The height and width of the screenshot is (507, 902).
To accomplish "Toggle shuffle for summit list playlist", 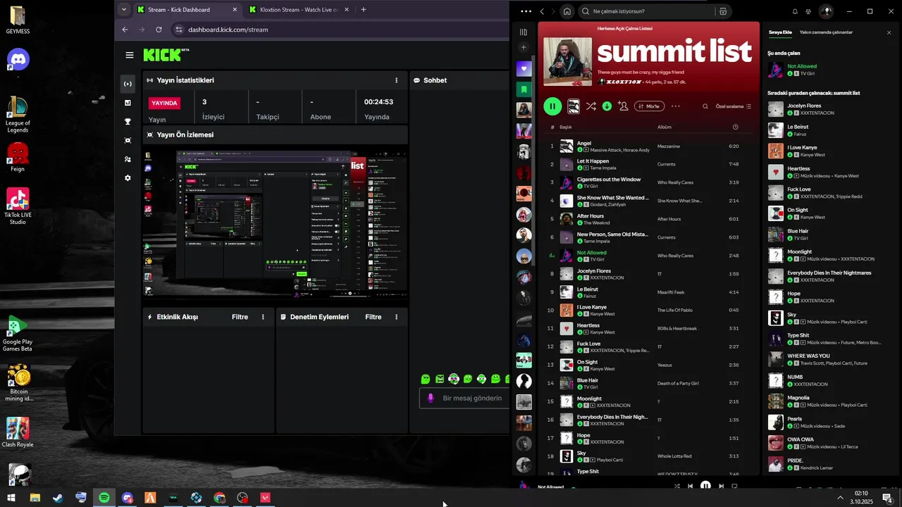I will 591,106.
